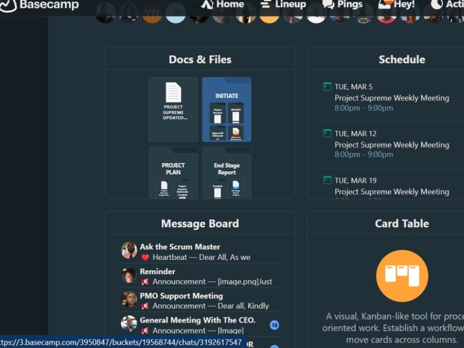This screenshot has width=464, height=348.
Task: Click the 18 comments badge
Action: 274,325
